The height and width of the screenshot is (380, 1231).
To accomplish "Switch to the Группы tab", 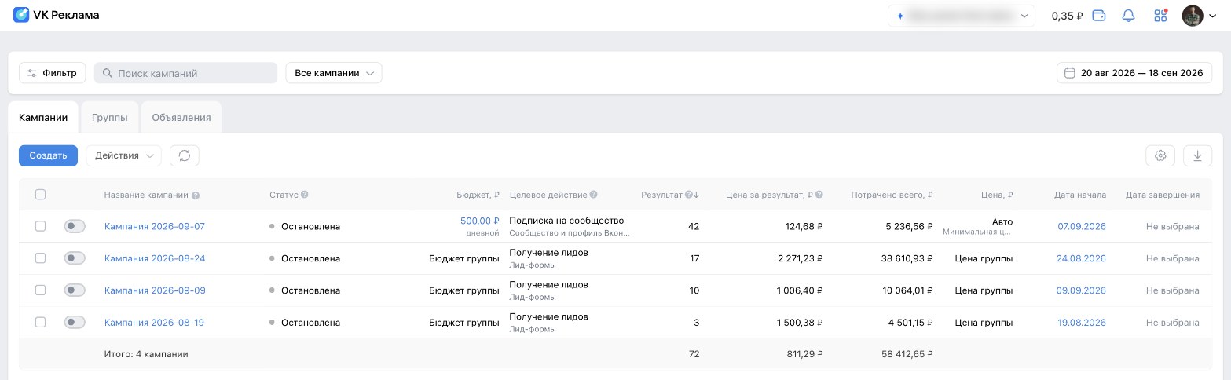I will click(x=109, y=117).
